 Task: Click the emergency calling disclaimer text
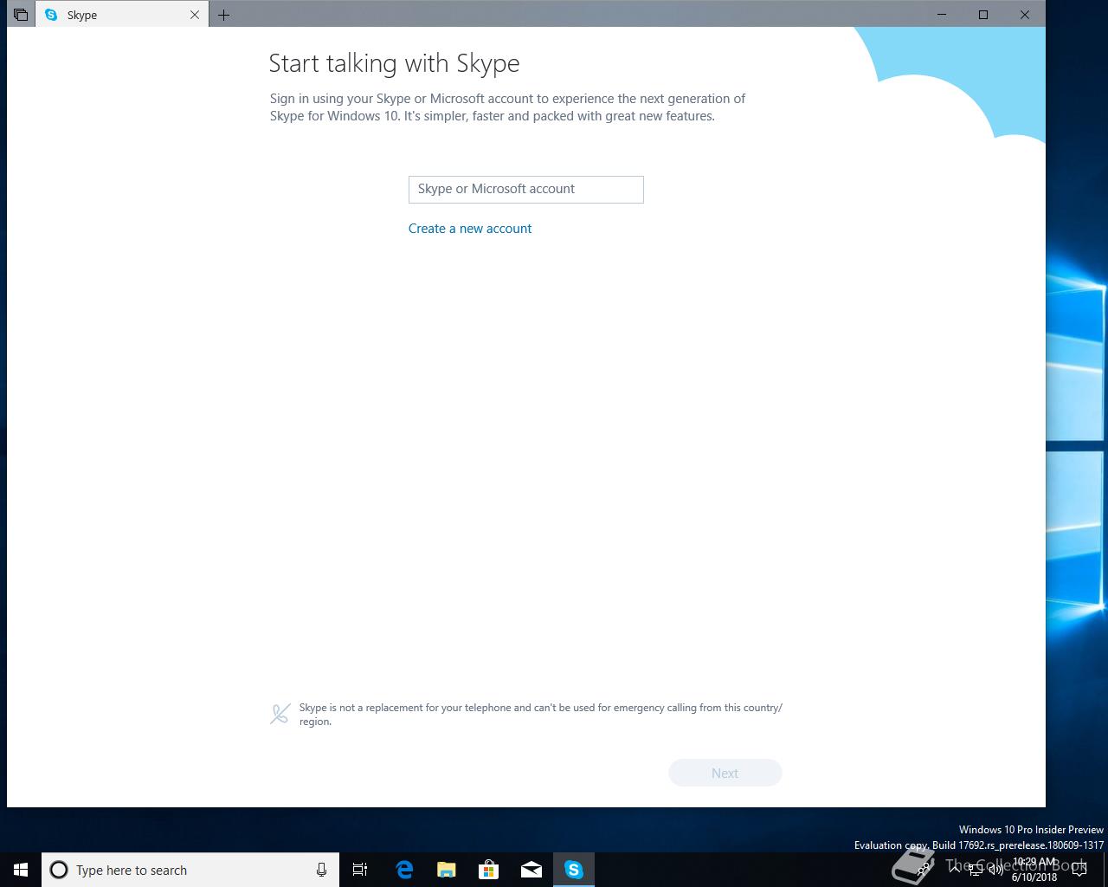pyautogui.click(x=541, y=714)
